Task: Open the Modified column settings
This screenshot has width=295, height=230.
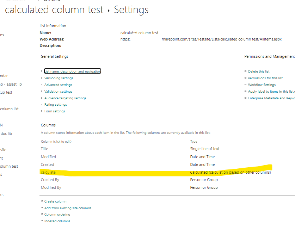Action: (x=48, y=157)
